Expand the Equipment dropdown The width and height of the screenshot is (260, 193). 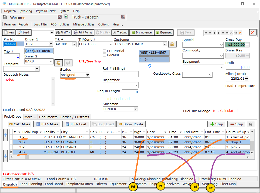[x=221, y=67]
